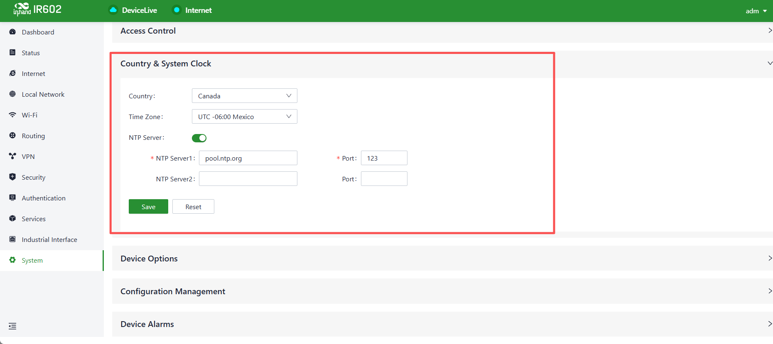This screenshot has width=773, height=344.
Task: Toggle the NTP Server switch off
Action: click(199, 138)
